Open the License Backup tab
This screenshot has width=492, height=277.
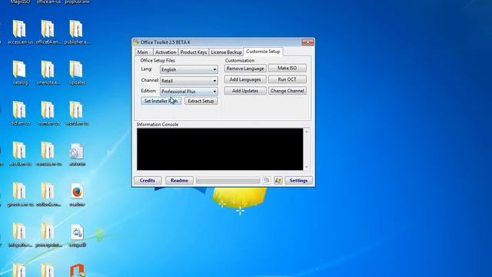point(226,52)
